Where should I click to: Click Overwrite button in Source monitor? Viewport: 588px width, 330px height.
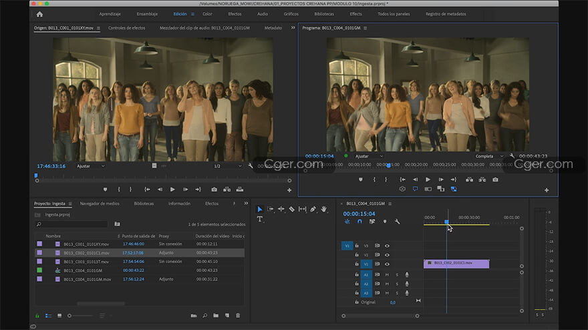point(240,190)
